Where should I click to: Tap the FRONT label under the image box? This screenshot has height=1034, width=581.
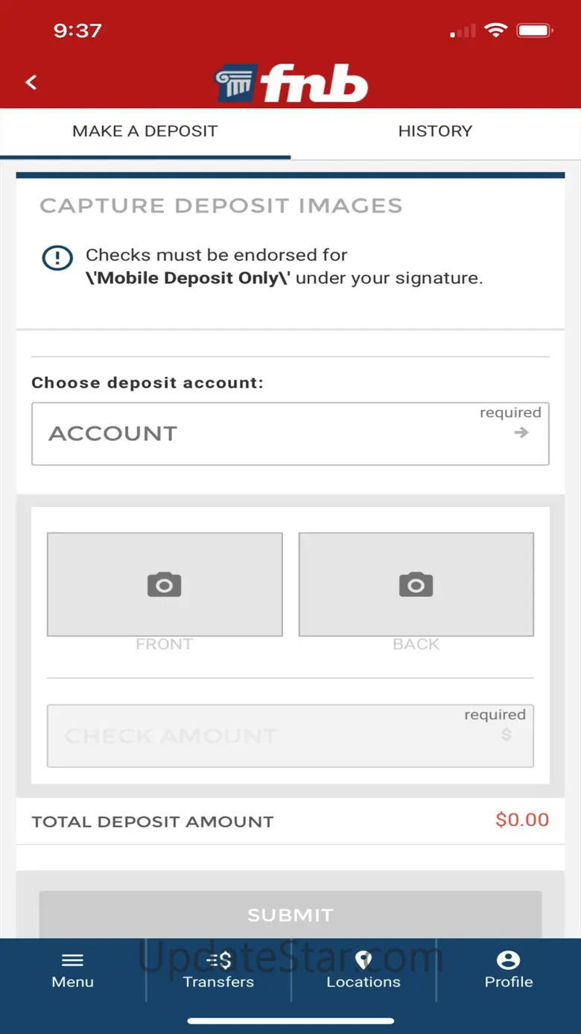(164, 644)
